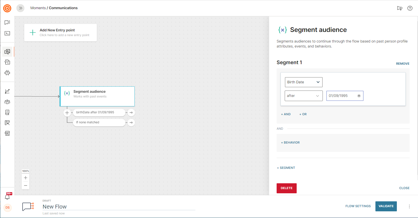This screenshot has width=418, height=218.
Task: Open the People icon in sidebar
Action: click(x=7, y=102)
